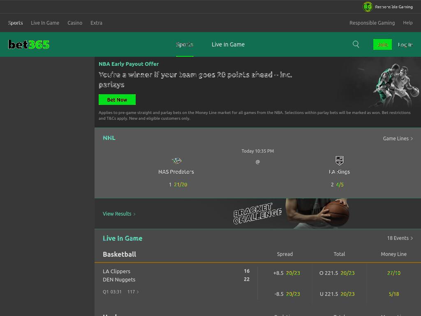The width and height of the screenshot is (421, 316).
Task: Click the Spread column header
Action: point(285,254)
